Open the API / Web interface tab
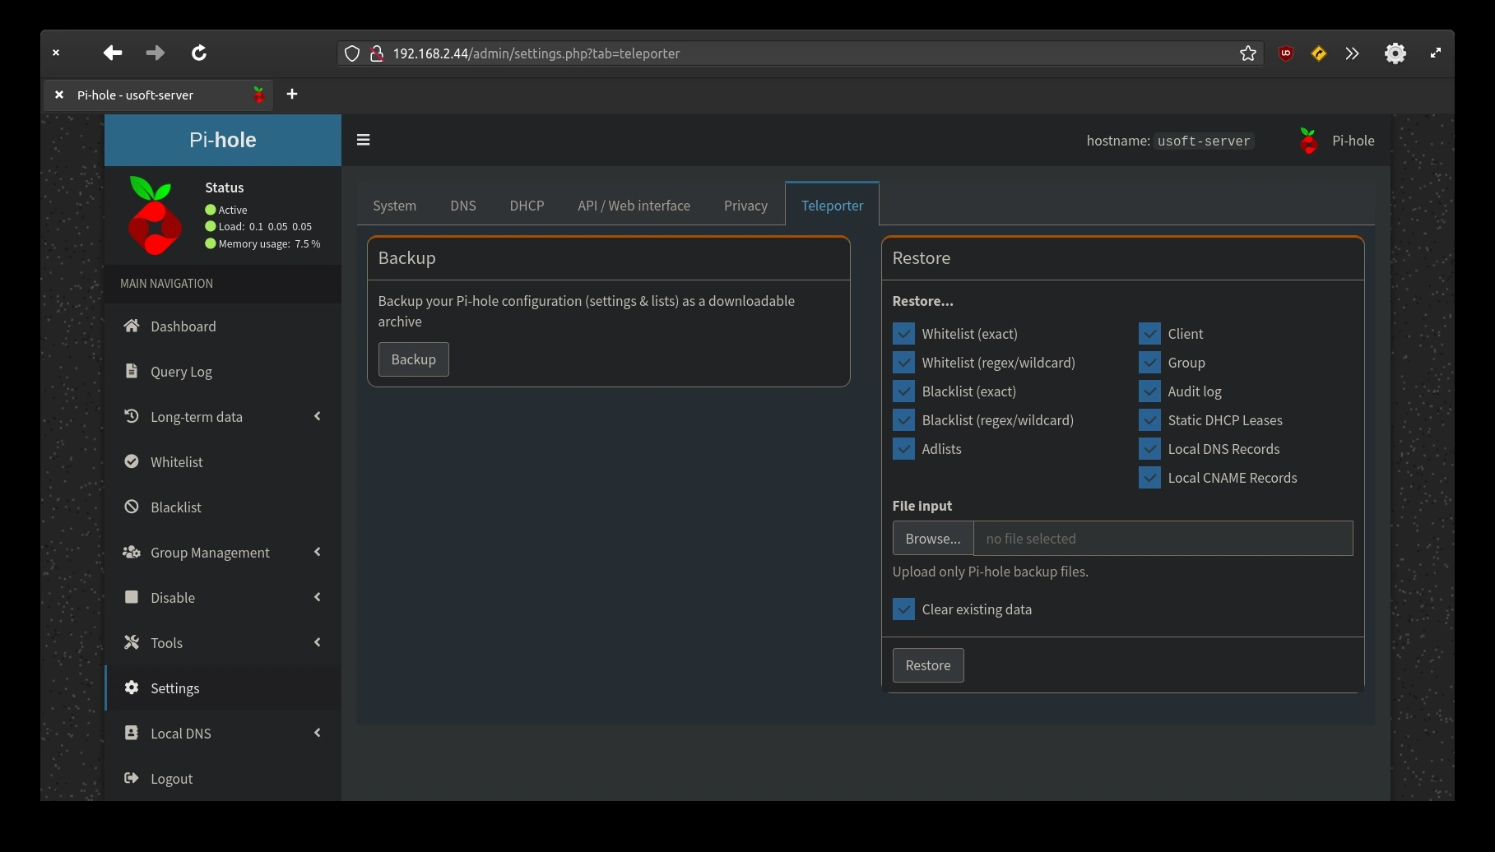This screenshot has height=852, width=1495. [x=634, y=206]
